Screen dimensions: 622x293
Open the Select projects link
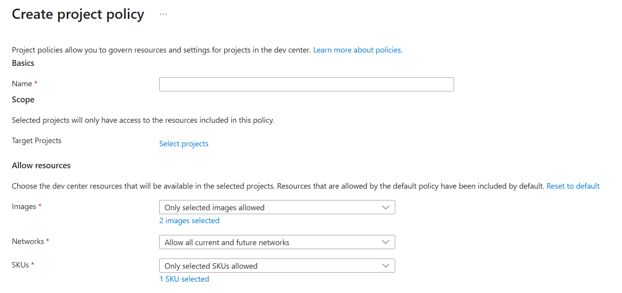point(184,144)
